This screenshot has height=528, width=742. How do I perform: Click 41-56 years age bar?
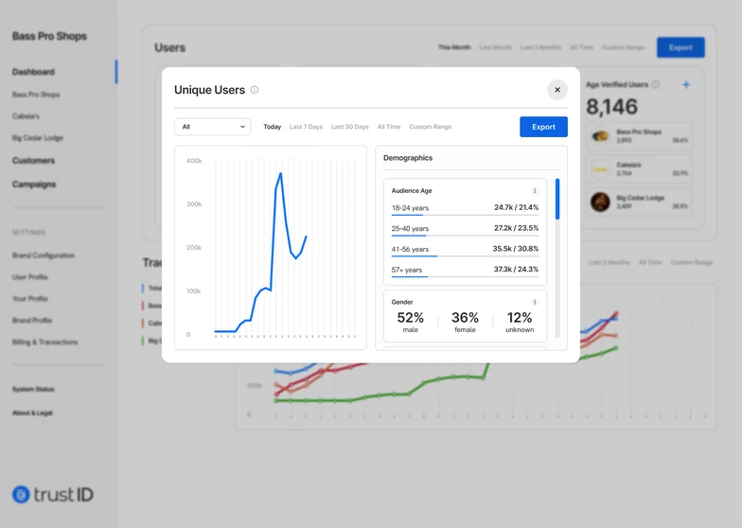coord(465,256)
